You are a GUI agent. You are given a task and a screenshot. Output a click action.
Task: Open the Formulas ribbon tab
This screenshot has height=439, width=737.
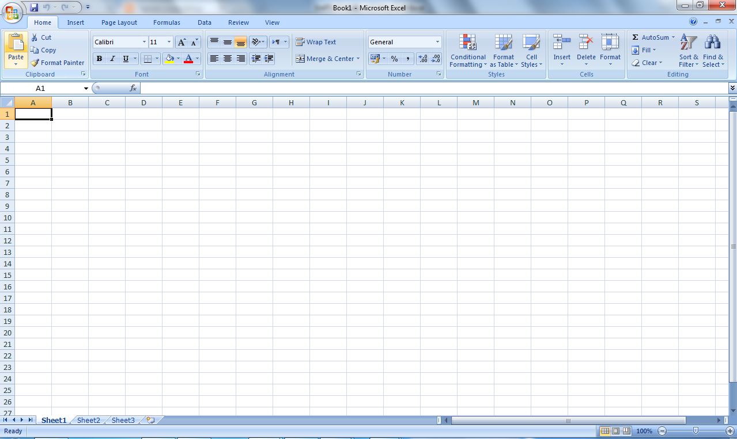tap(167, 22)
